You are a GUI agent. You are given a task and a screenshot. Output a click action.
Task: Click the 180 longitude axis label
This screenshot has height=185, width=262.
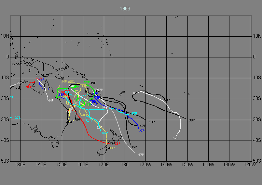125,165
